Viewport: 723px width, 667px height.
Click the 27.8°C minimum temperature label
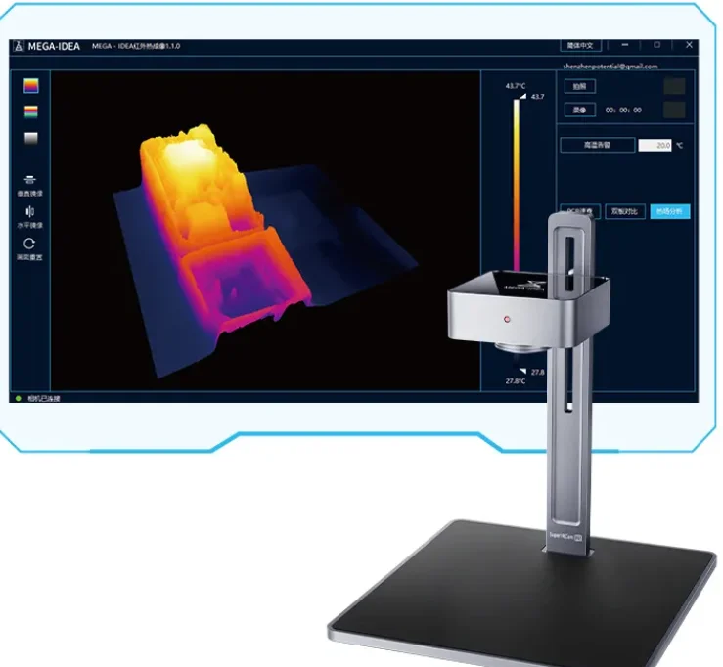[x=515, y=381]
